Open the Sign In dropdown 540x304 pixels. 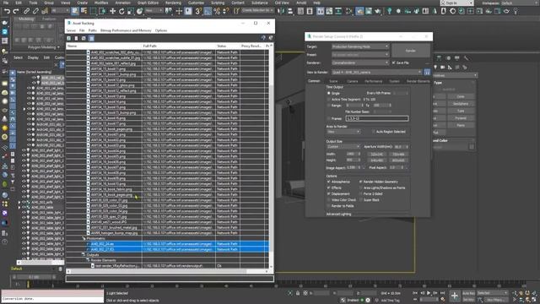click(x=457, y=3)
